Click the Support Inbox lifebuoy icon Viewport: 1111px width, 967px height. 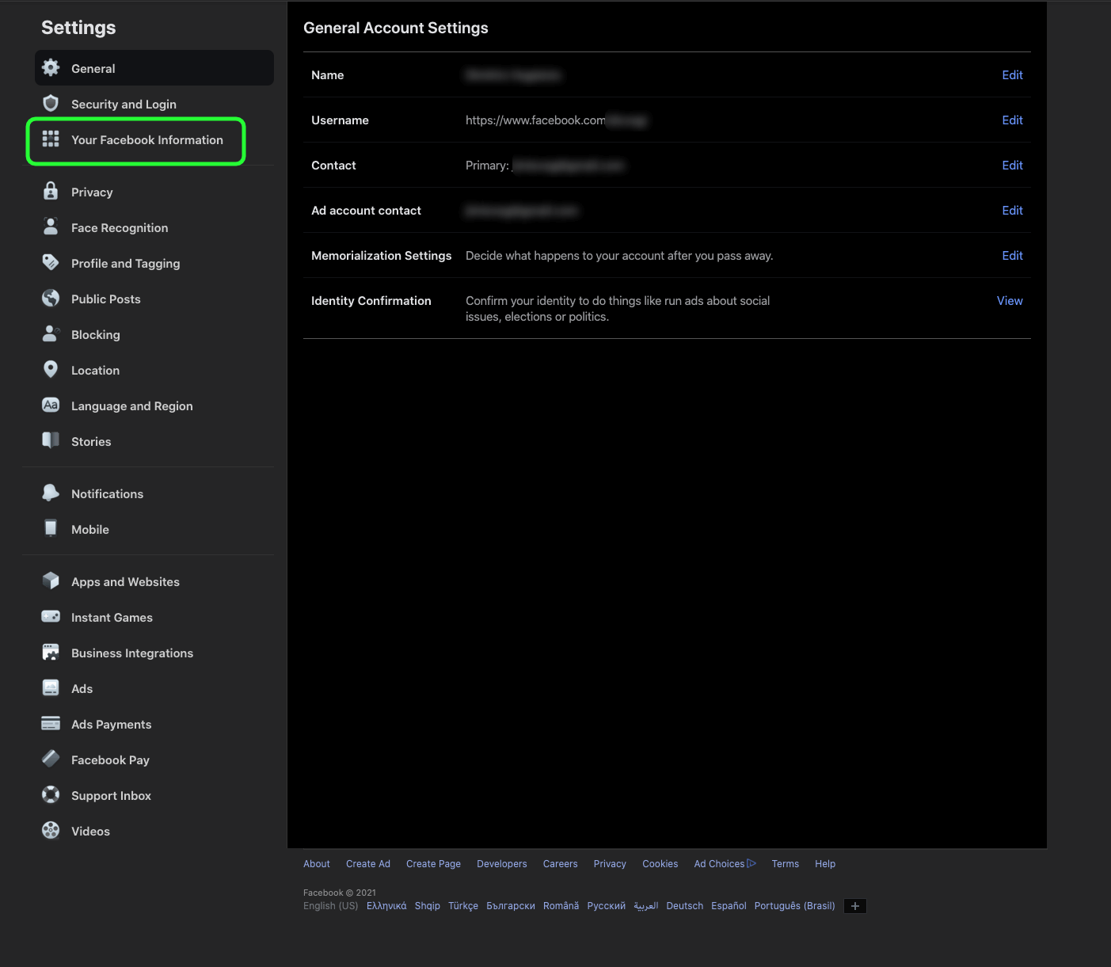coord(51,795)
